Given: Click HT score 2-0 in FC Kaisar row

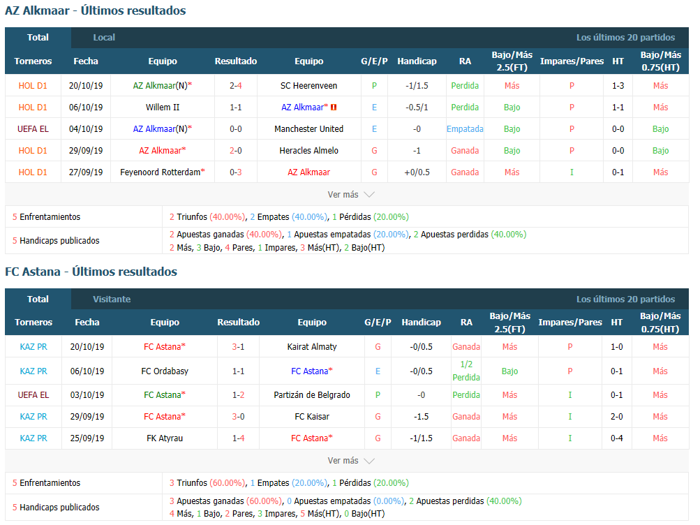Looking at the screenshot, I should [x=616, y=417].
